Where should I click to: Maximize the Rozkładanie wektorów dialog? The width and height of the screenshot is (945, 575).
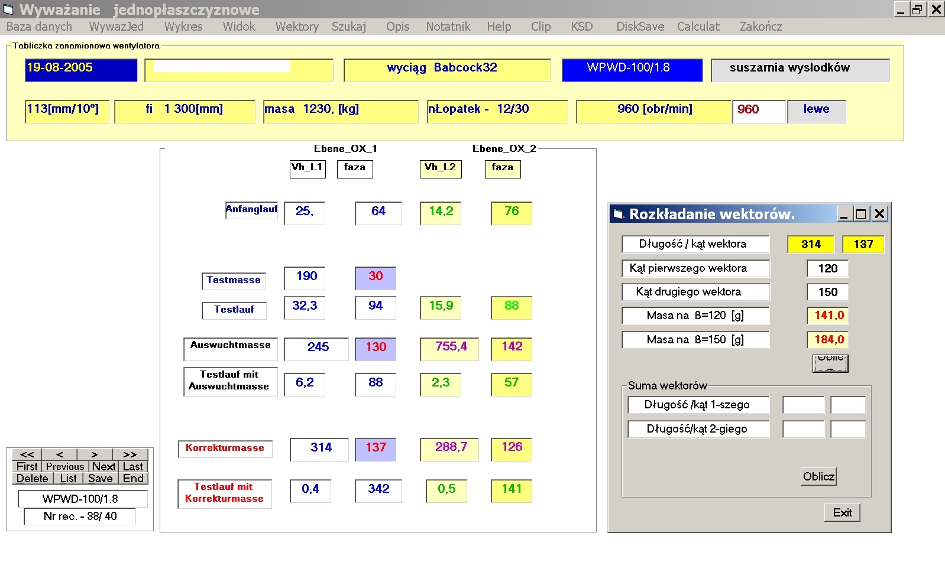click(x=862, y=214)
